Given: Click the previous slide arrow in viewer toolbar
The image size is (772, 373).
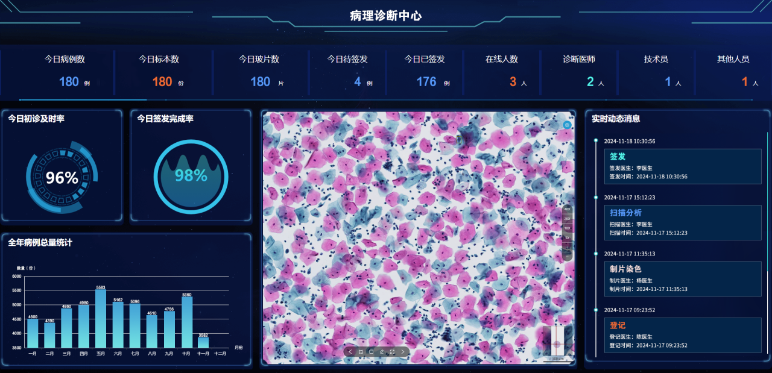Looking at the screenshot, I should click(350, 352).
